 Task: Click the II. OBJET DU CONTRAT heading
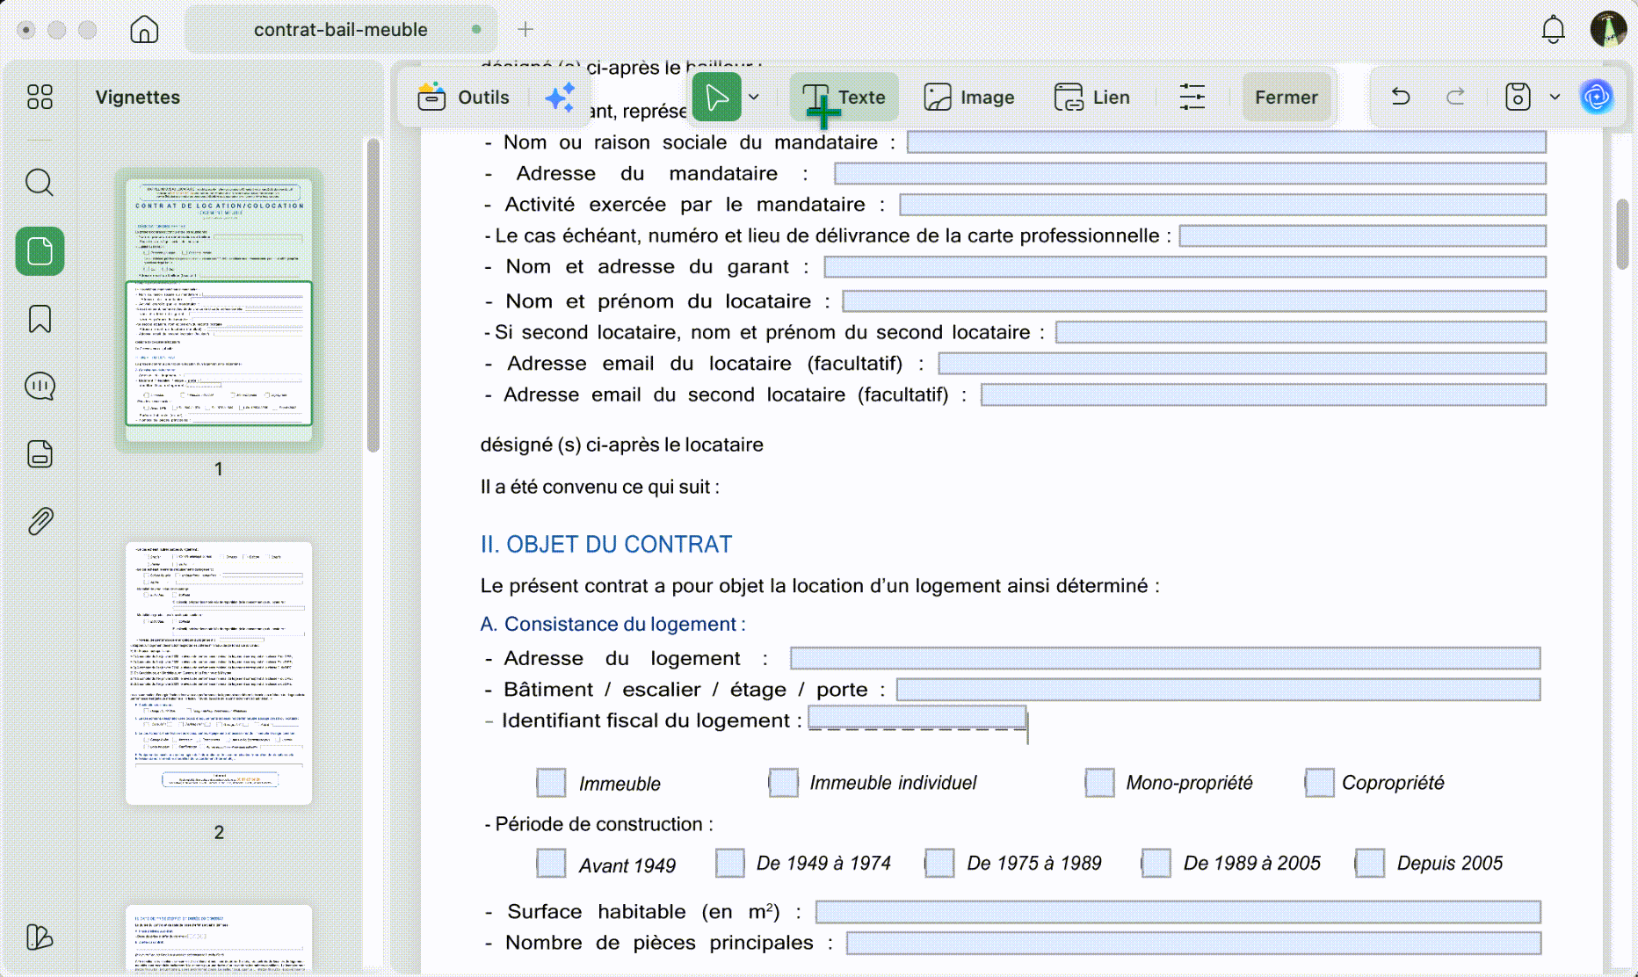click(x=605, y=544)
